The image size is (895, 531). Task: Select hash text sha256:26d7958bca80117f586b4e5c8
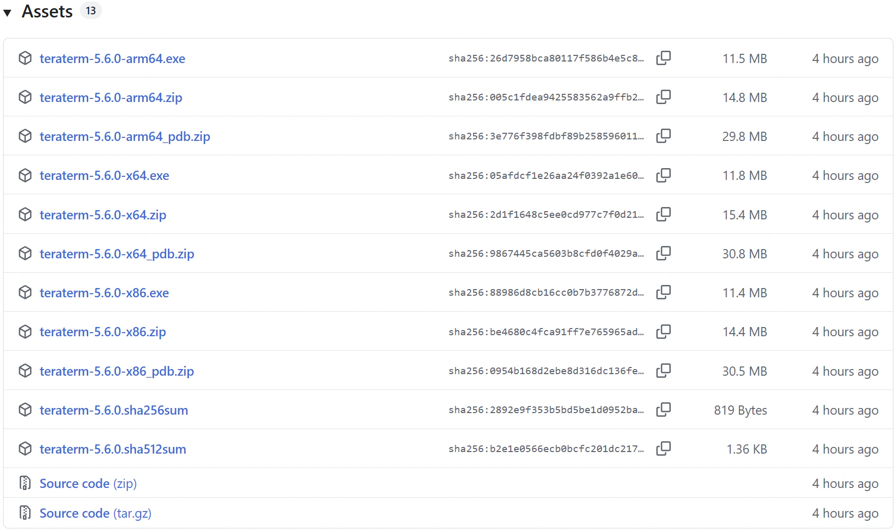(546, 58)
